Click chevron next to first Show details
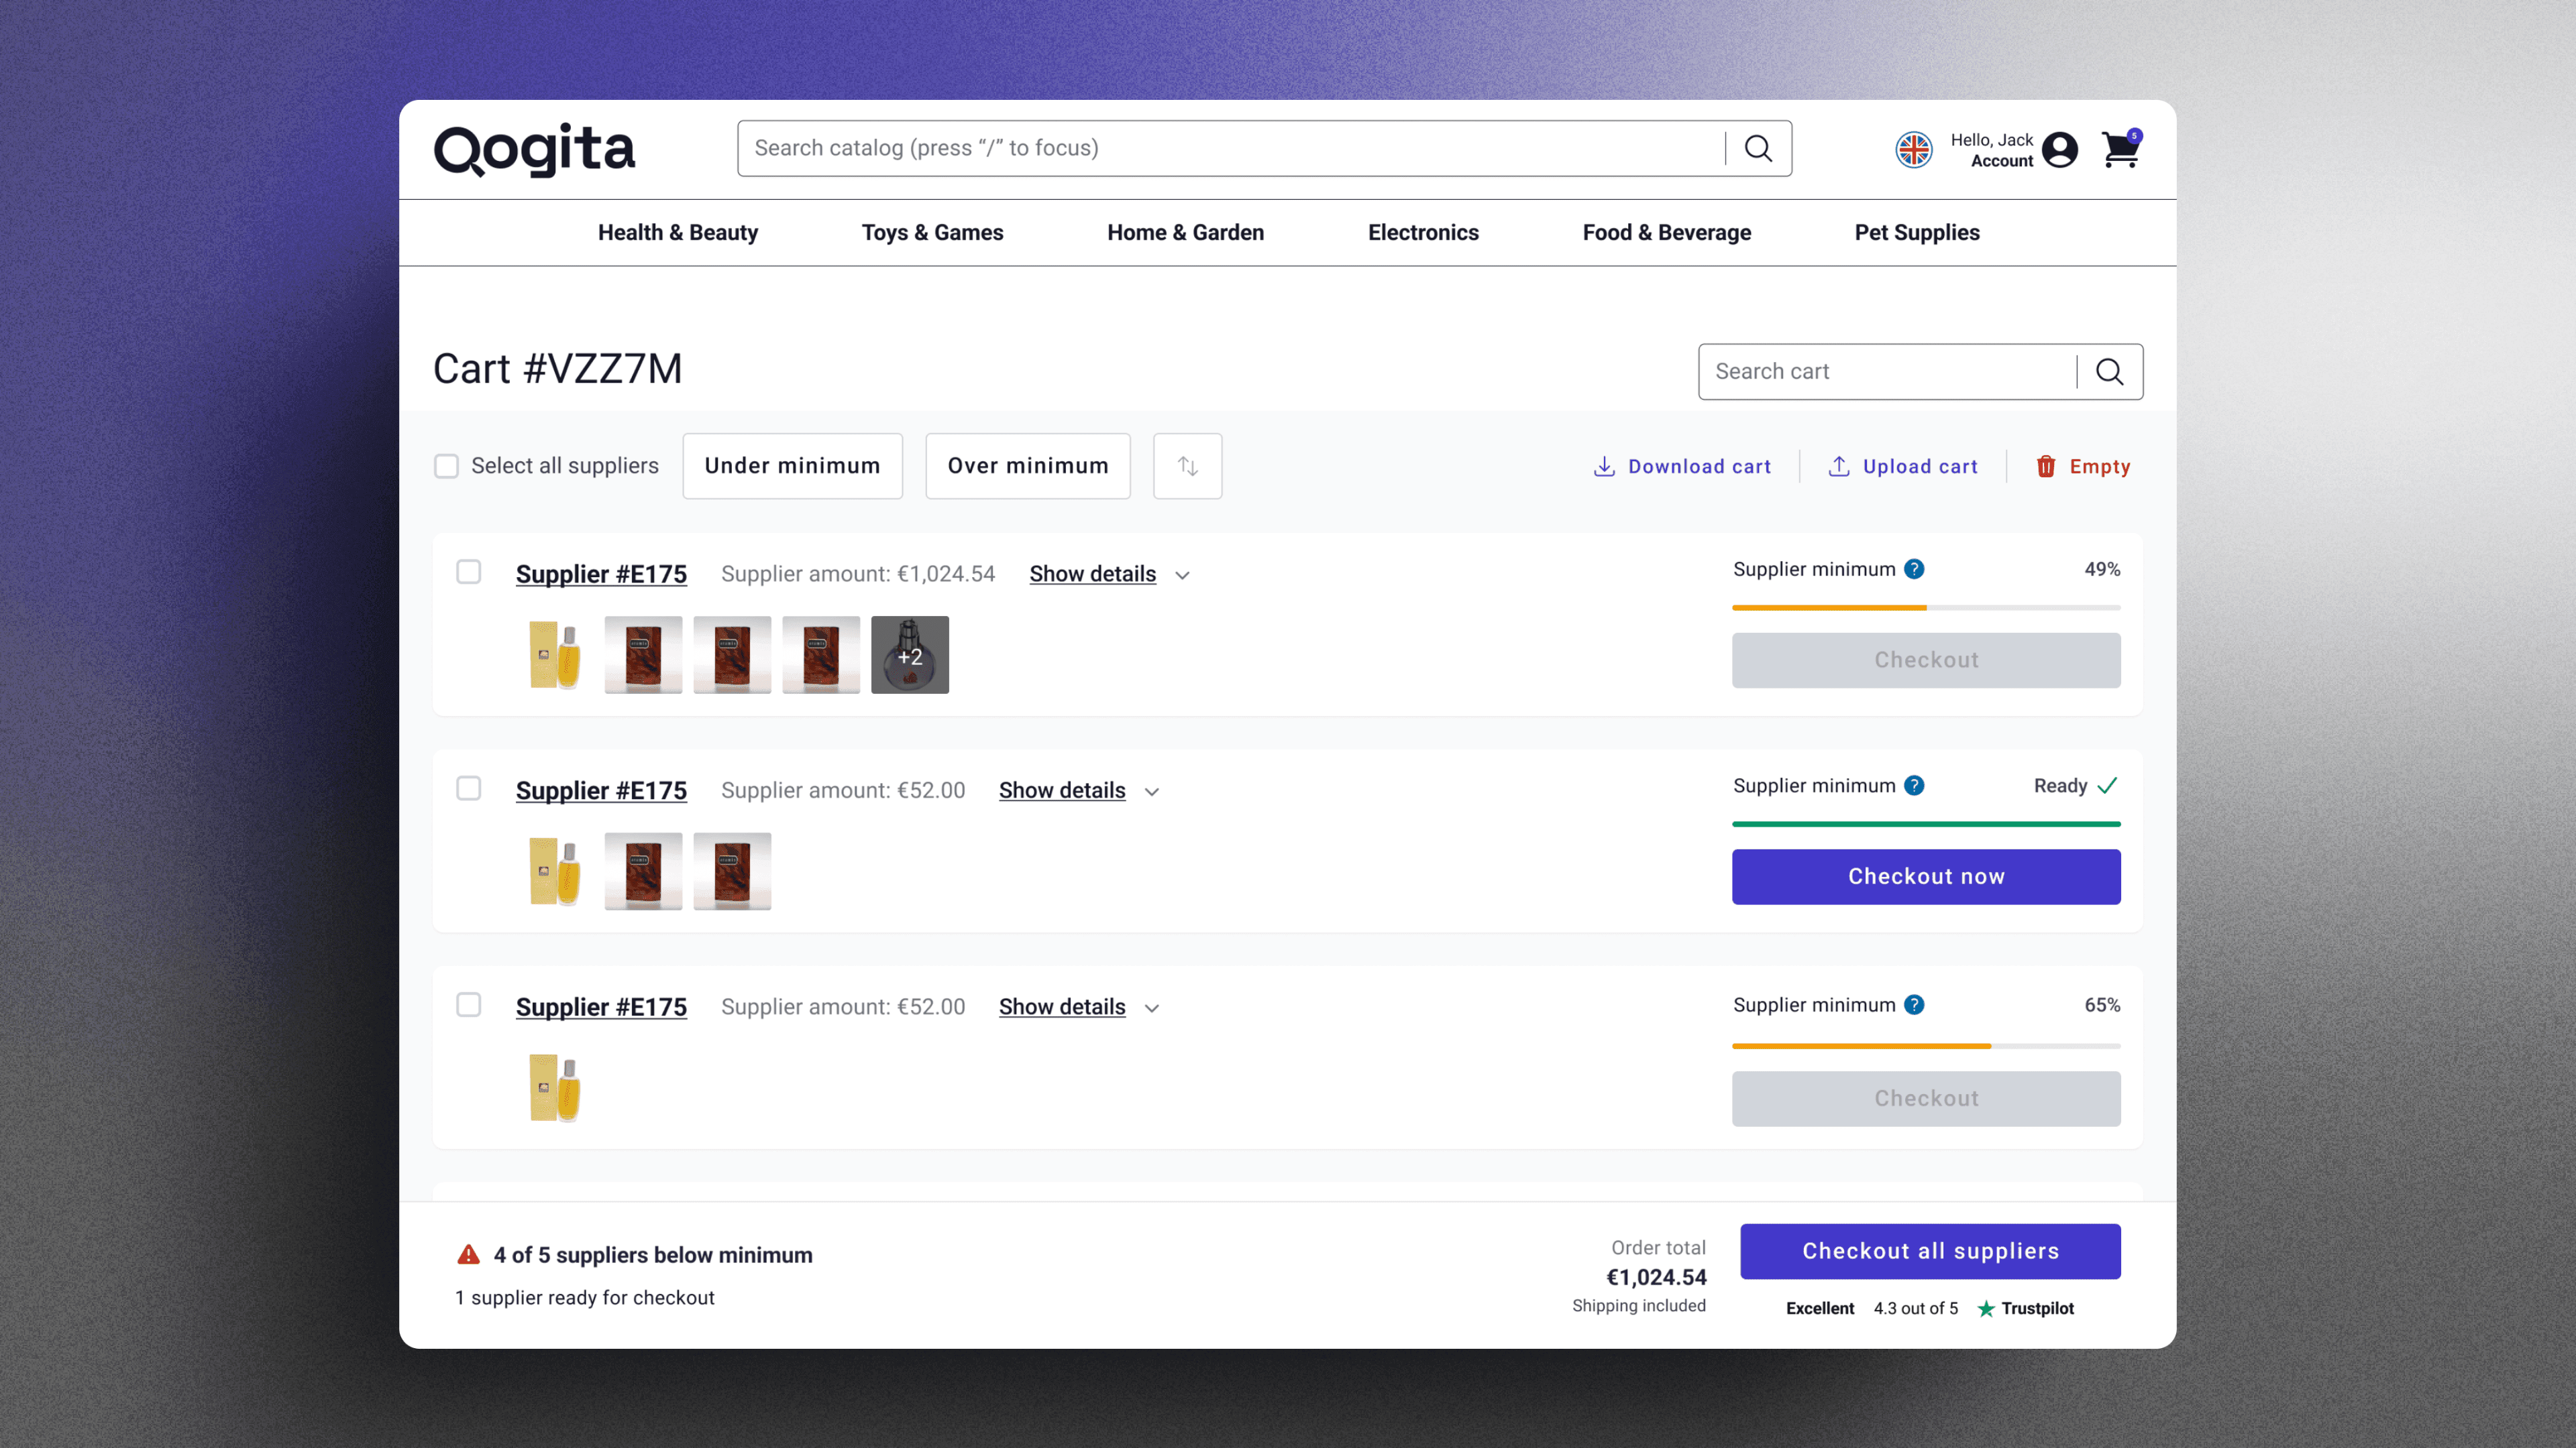This screenshot has width=2576, height=1448. tap(1182, 576)
